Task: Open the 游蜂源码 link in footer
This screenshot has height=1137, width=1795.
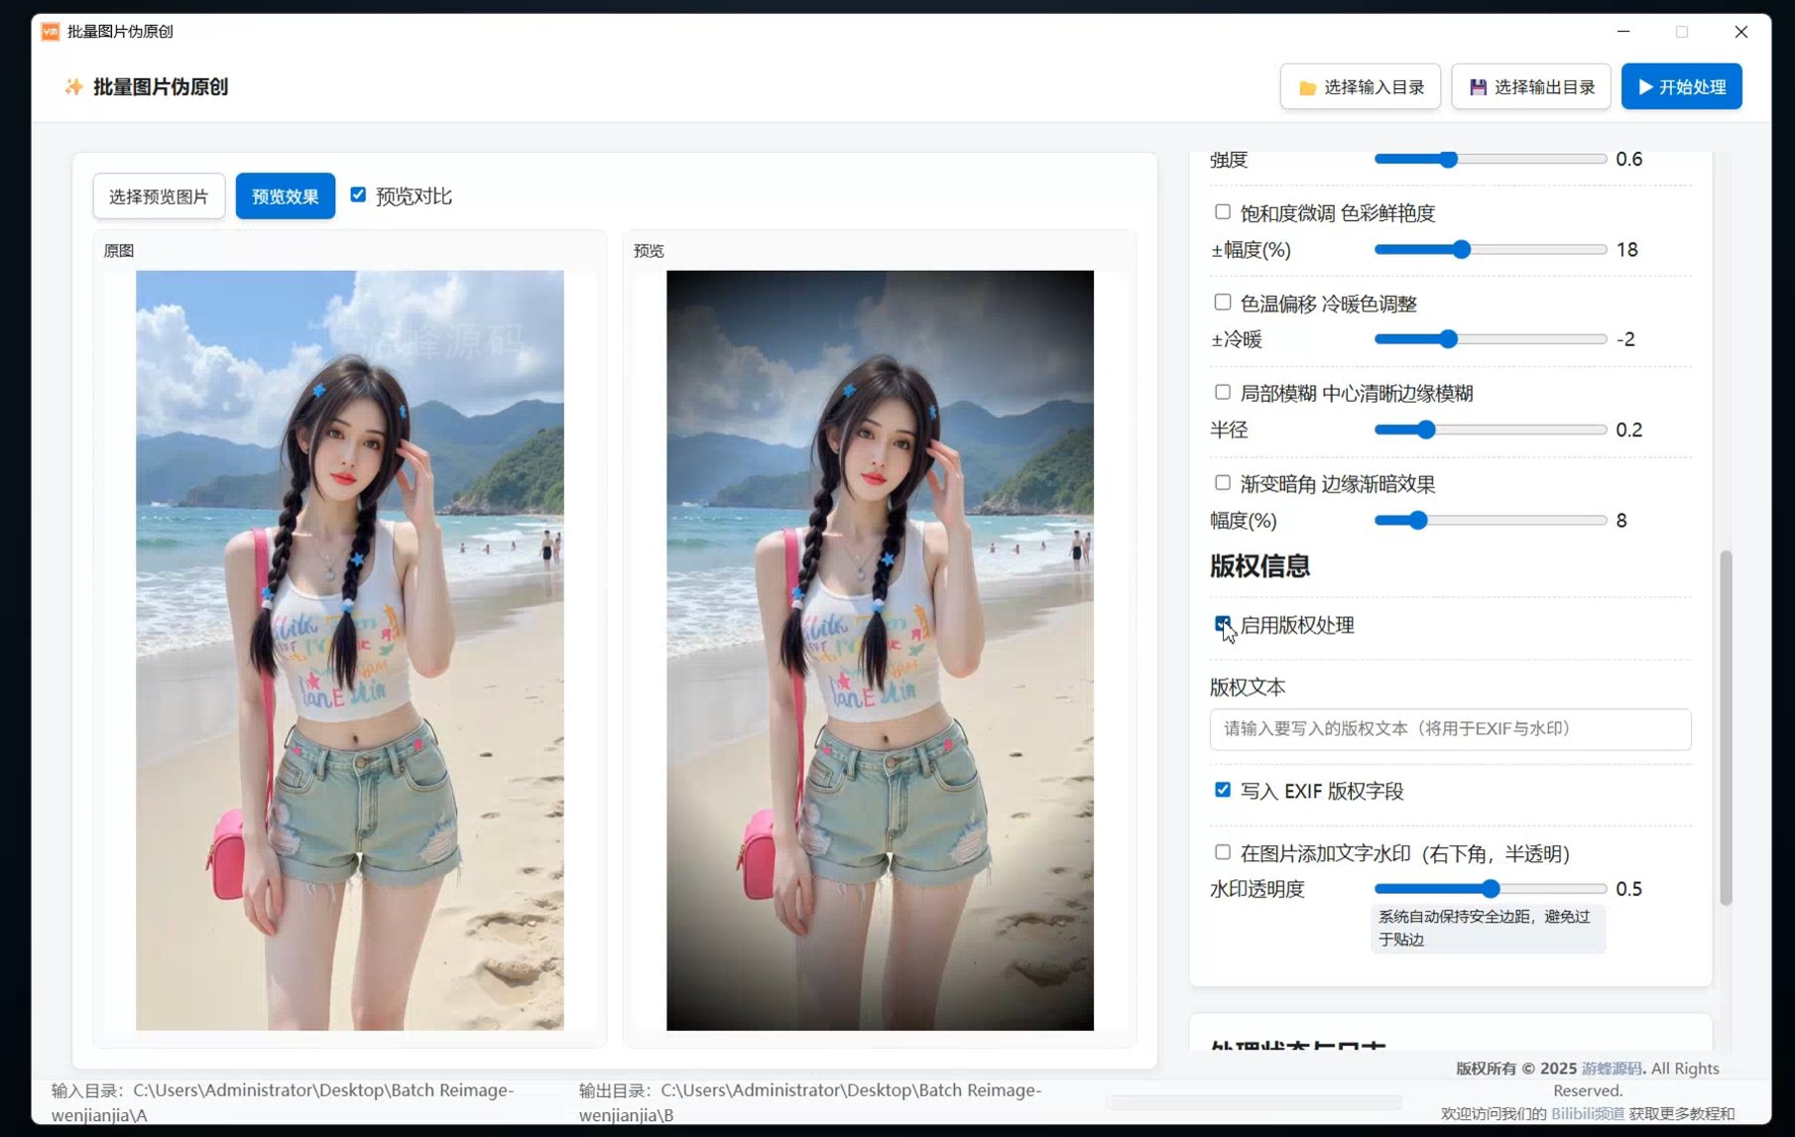Action: click(1611, 1069)
